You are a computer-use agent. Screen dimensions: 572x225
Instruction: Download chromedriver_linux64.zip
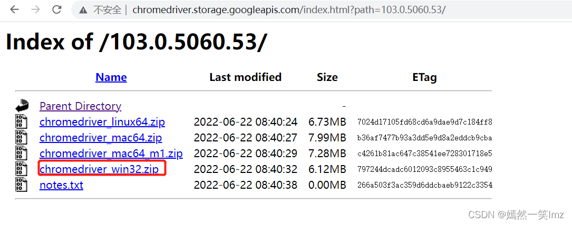pos(102,122)
